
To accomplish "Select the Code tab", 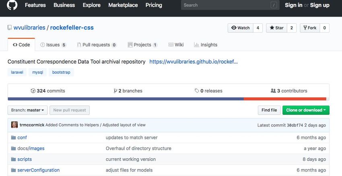I will 21,45.
